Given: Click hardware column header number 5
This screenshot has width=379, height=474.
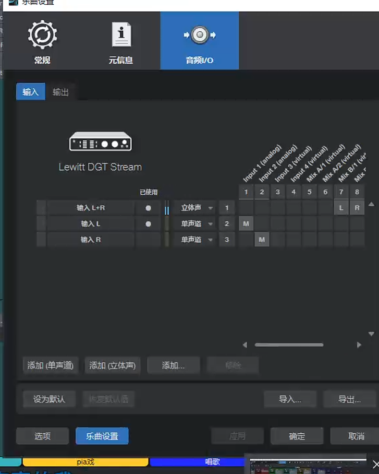Looking at the screenshot, I should [x=310, y=192].
